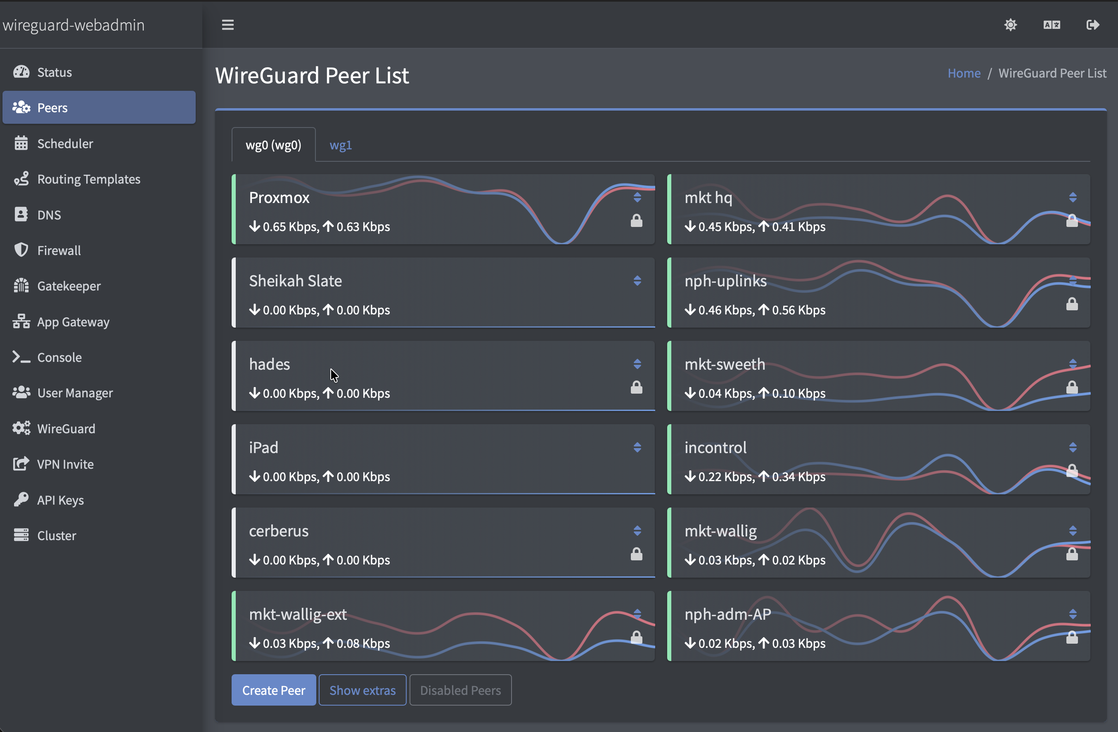Open the Firewall section
Viewport: 1118px width, 732px height.
click(59, 250)
